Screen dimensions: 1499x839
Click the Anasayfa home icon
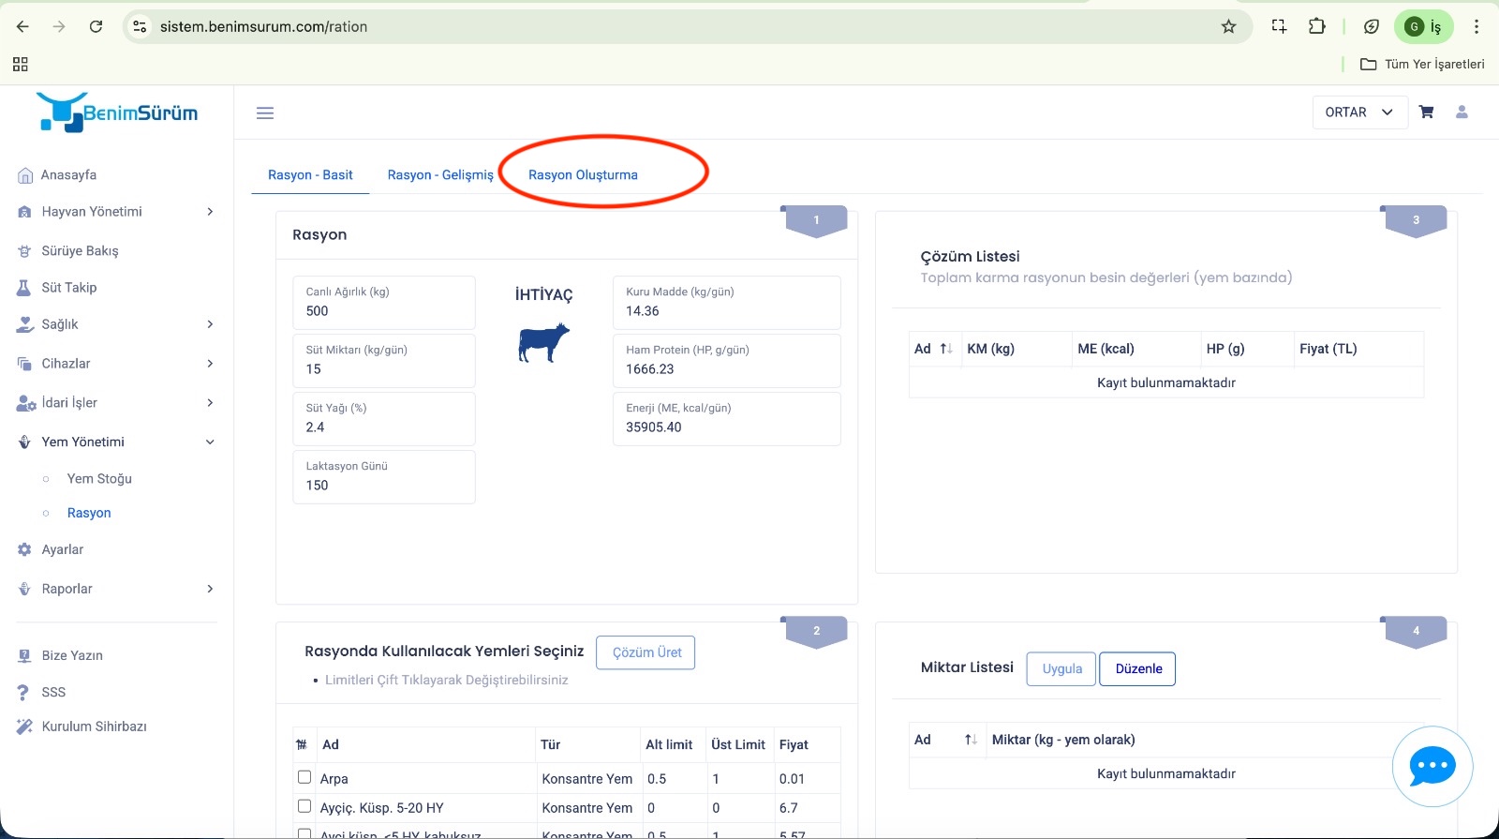coord(25,175)
